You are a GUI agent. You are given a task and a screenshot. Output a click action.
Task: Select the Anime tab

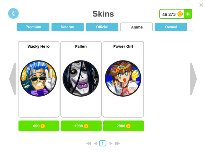pyautogui.click(x=137, y=27)
